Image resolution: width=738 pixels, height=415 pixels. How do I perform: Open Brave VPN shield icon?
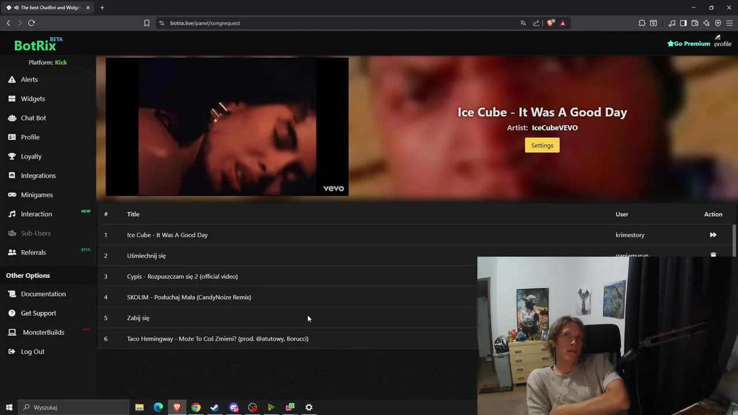pyautogui.click(x=718, y=23)
